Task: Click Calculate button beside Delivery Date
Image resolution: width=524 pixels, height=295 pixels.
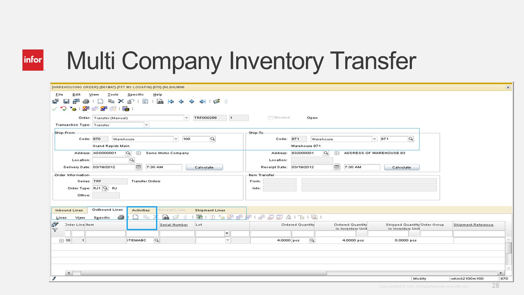Action: [204, 167]
